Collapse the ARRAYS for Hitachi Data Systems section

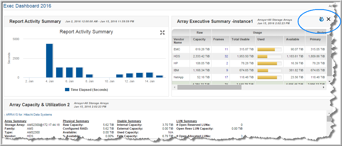[5, 115]
